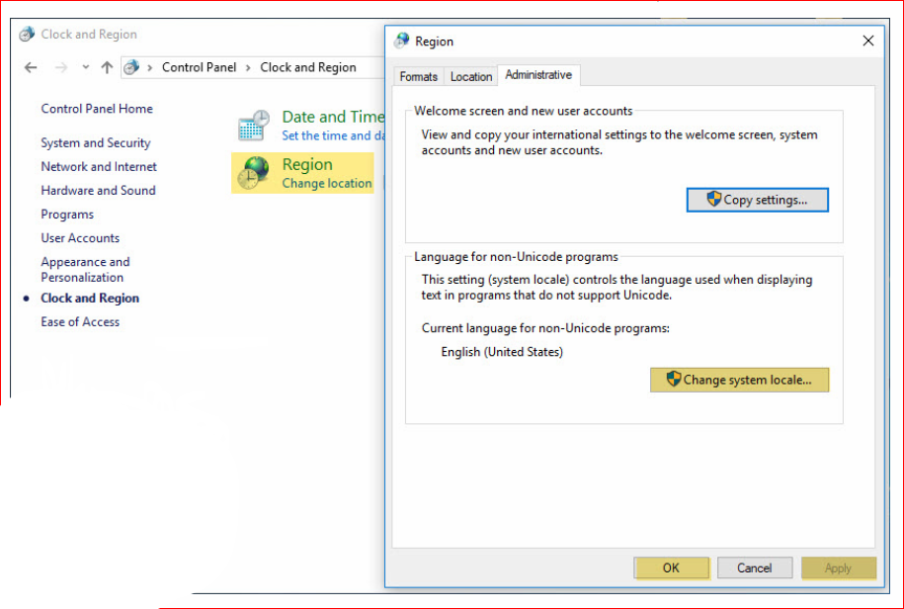
Task: Click the Date and Time calendar icon
Action: pyautogui.click(x=254, y=126)
